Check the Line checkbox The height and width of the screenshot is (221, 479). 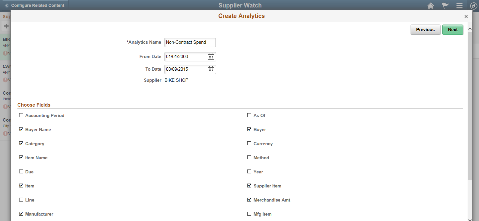click(x=21, y=200)
